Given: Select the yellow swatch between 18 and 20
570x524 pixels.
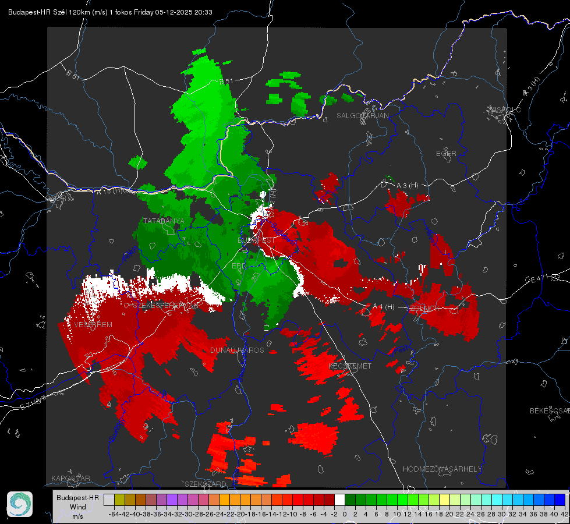Looking at the screenshot, I should (x=445, y=500).
